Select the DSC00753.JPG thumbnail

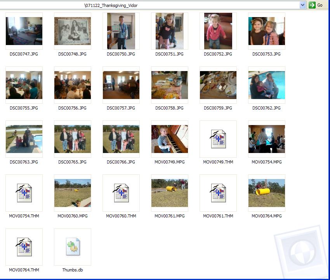(x=267, y=31)
